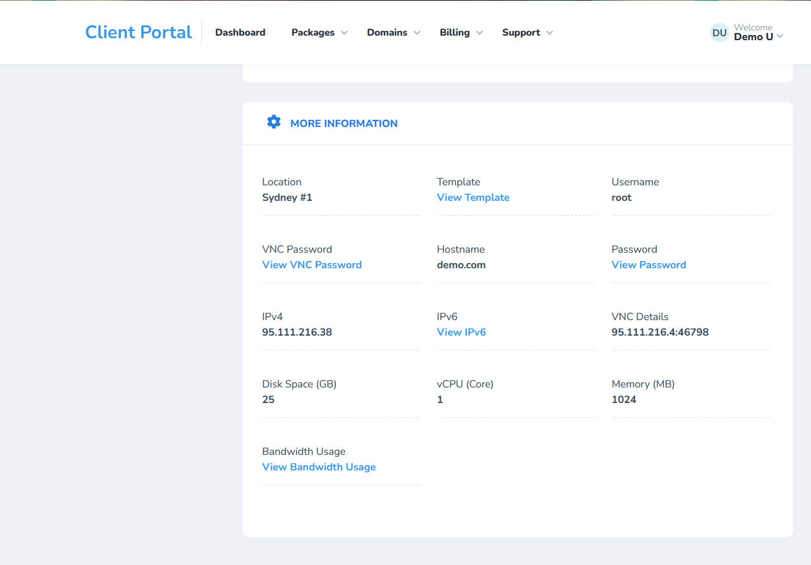
Task: Show the IPv6 address link
Action: (x=461, y=332)
